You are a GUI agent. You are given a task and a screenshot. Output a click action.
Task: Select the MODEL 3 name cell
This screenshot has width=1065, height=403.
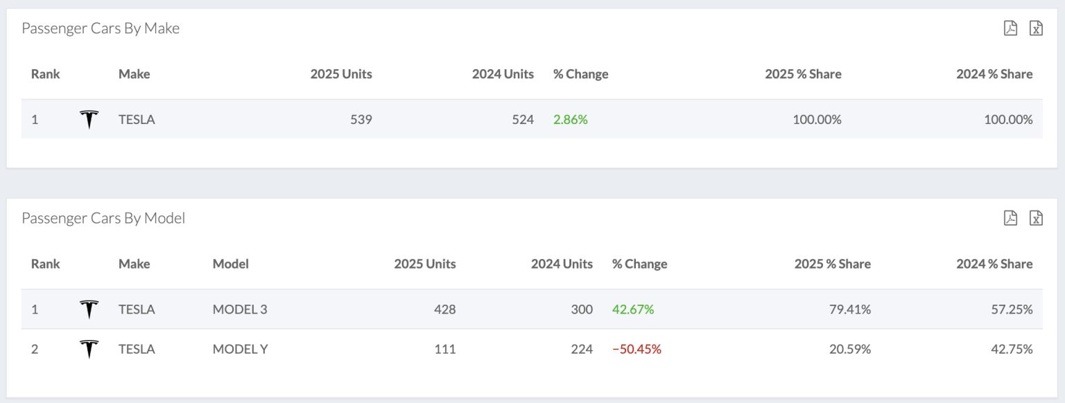point(240,310)
